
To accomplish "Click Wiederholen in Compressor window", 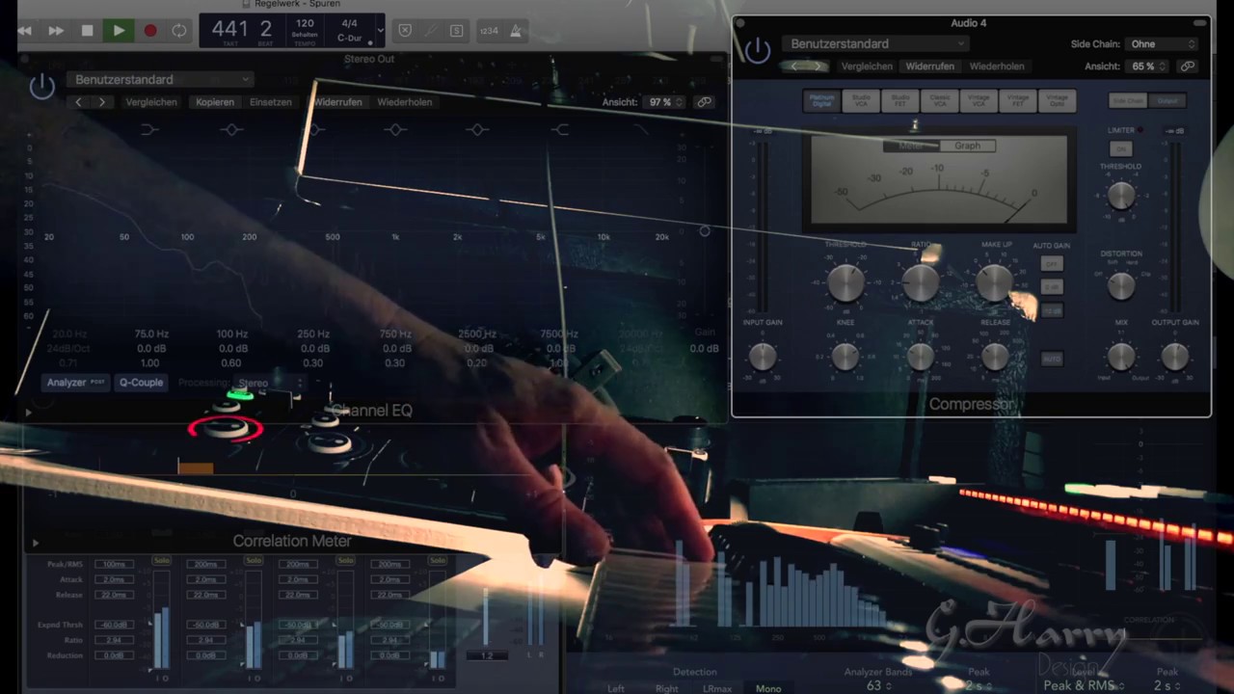I will click(997, 67).
